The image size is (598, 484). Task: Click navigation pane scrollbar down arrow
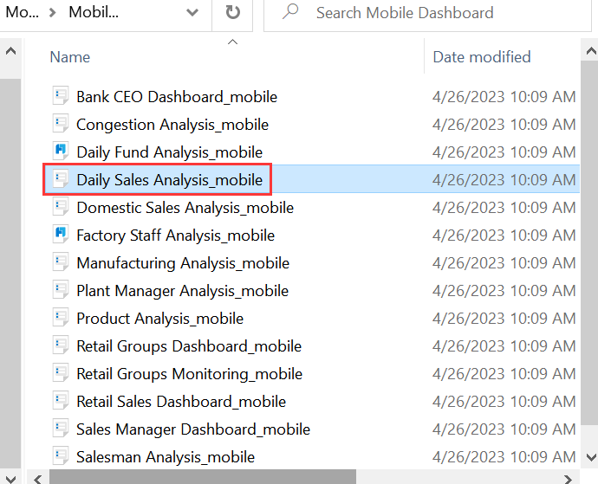point(10,478)
